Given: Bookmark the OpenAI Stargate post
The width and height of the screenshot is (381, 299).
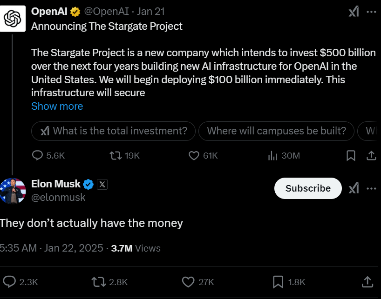Looking at the screenshot, I should [x=351, y=155].
